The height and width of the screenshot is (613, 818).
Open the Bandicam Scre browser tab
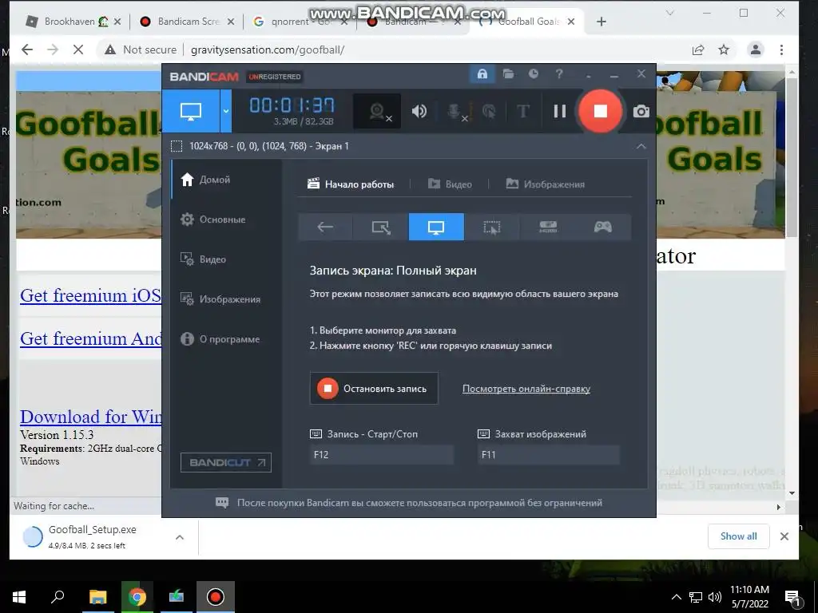coord(187,22)
